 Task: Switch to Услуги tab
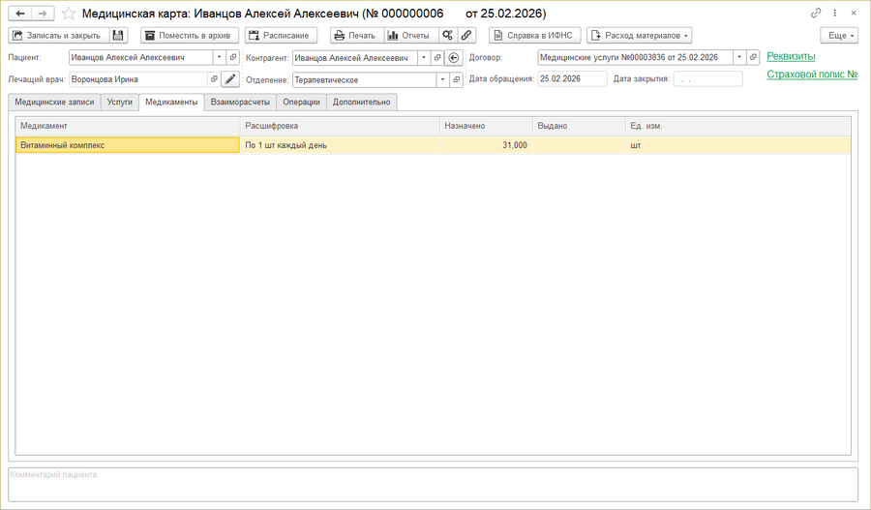coord(119,103)
